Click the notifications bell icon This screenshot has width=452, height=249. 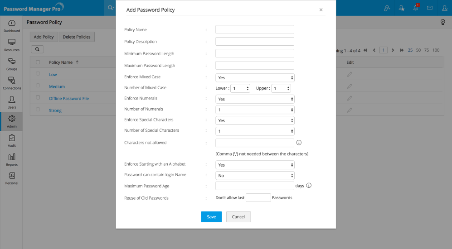point(416,8)
